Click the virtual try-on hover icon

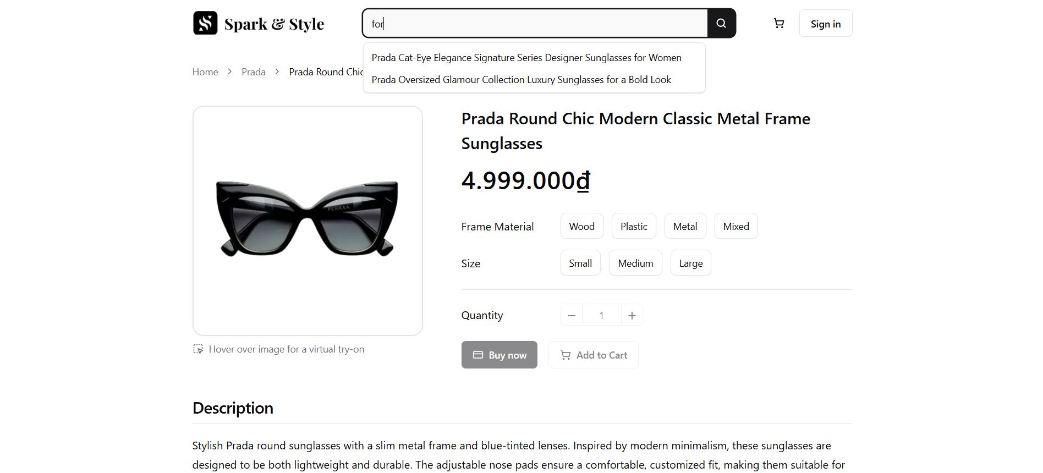198,349
